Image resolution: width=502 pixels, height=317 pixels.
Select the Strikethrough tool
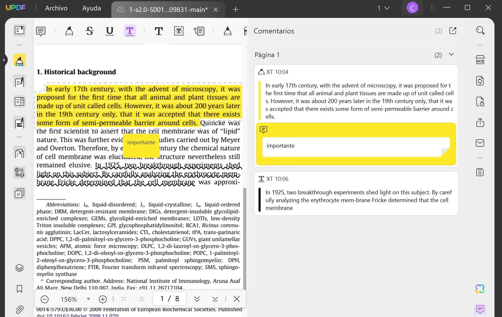pos(90,31)
